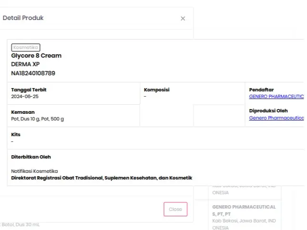
Task: Select the Notifikasi Kosmetika text
Action: (x=34, y=171)
